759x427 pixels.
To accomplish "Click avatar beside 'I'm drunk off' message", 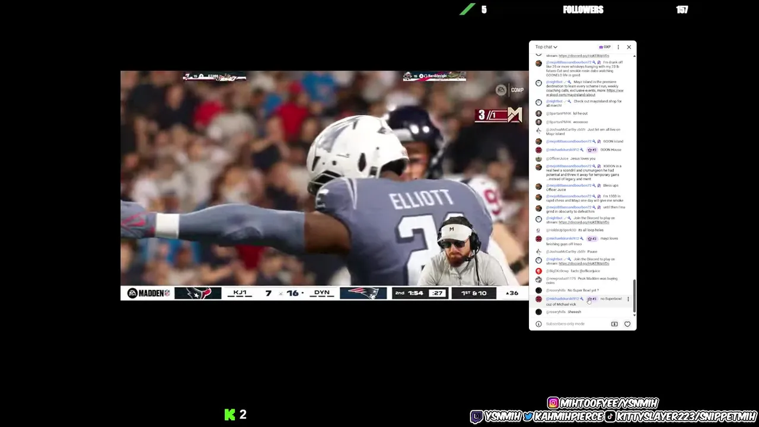I will click(x=538, y=63).
